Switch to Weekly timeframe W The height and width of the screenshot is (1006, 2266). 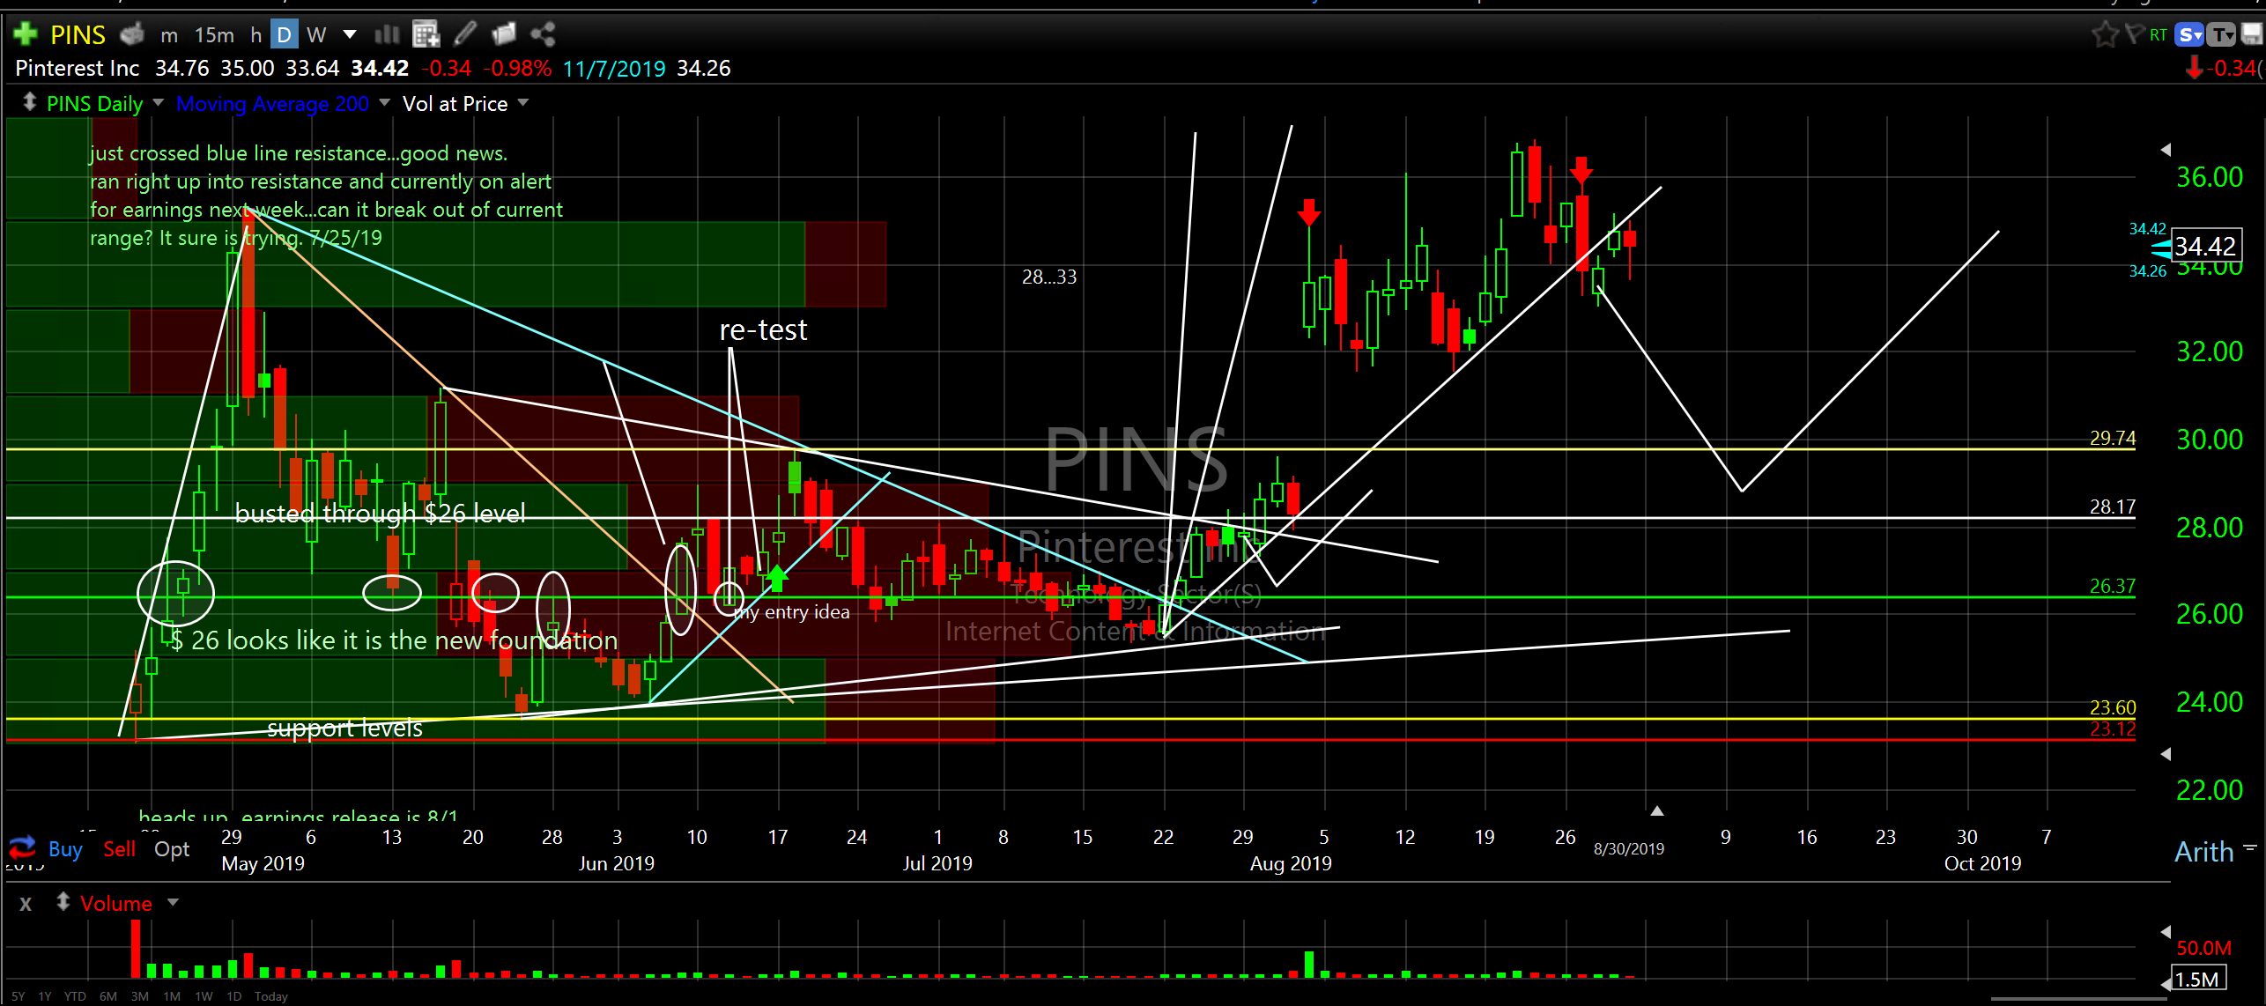point(316,34)
